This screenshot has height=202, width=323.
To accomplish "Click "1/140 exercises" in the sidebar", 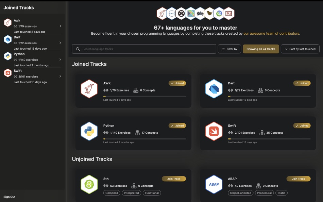I will [28, 60].
